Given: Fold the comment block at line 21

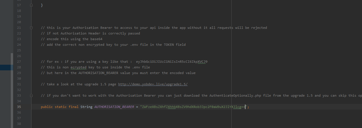Looking at the screenshot, I should pyautogui.click(x=31, y=28).
